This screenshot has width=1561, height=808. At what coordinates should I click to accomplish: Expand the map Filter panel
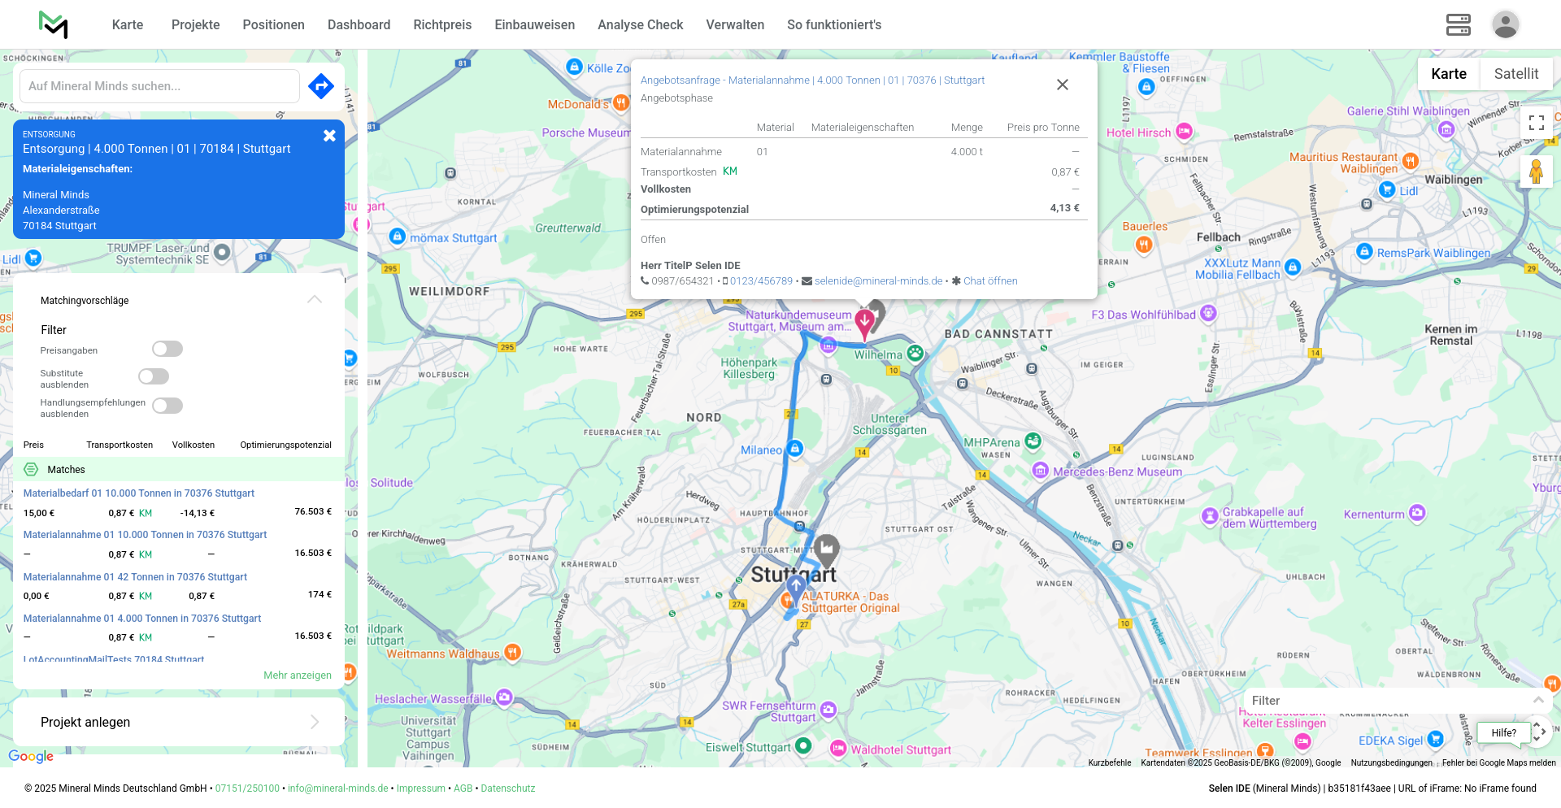click(x=1537, y=700)
